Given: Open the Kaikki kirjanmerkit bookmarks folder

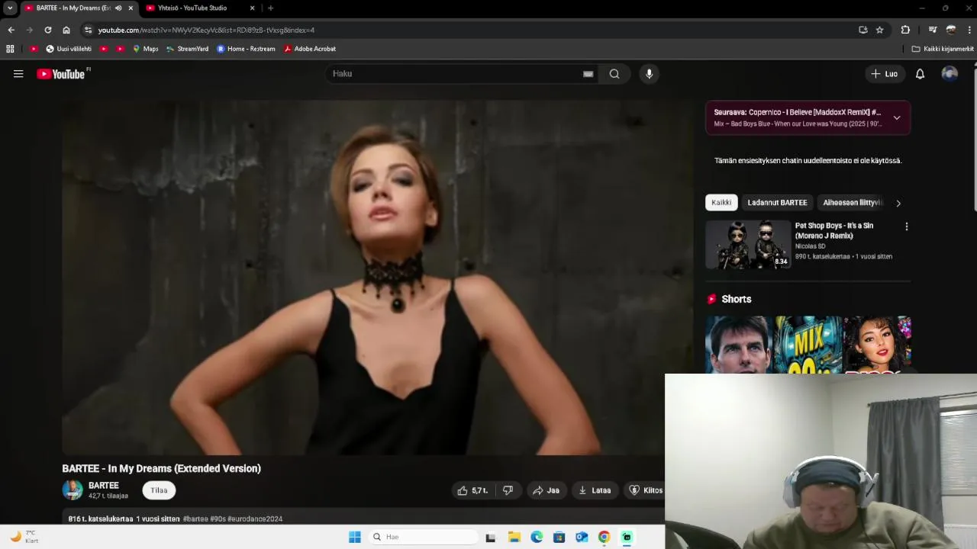Looking at the screenshot, I should tap(943, 49).
